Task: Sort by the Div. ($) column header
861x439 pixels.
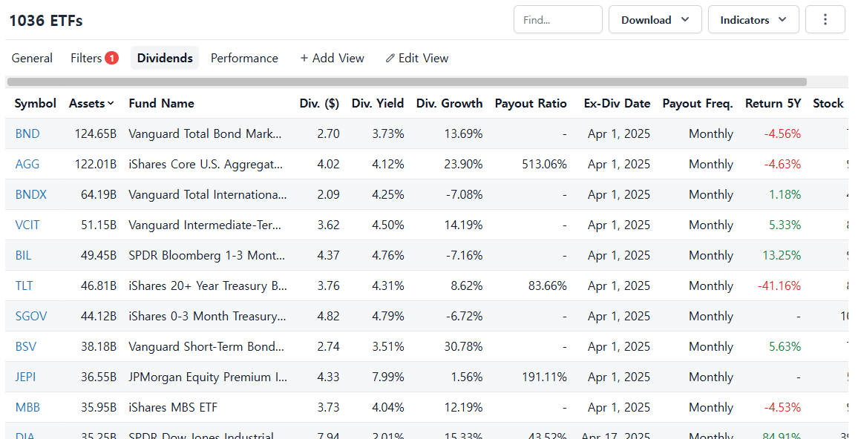Action: point(319,103)
